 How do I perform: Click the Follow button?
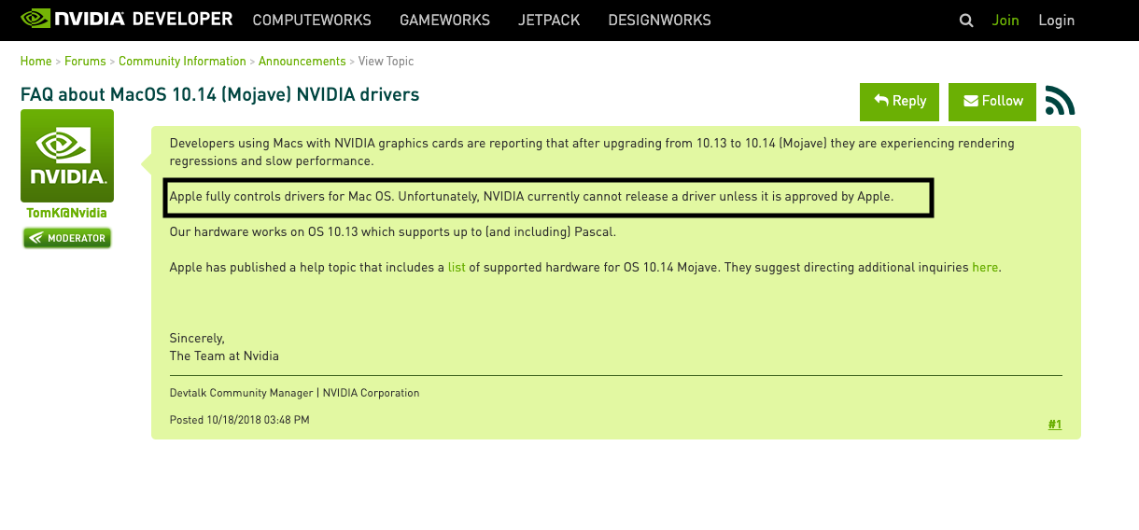tap(992, 102)
